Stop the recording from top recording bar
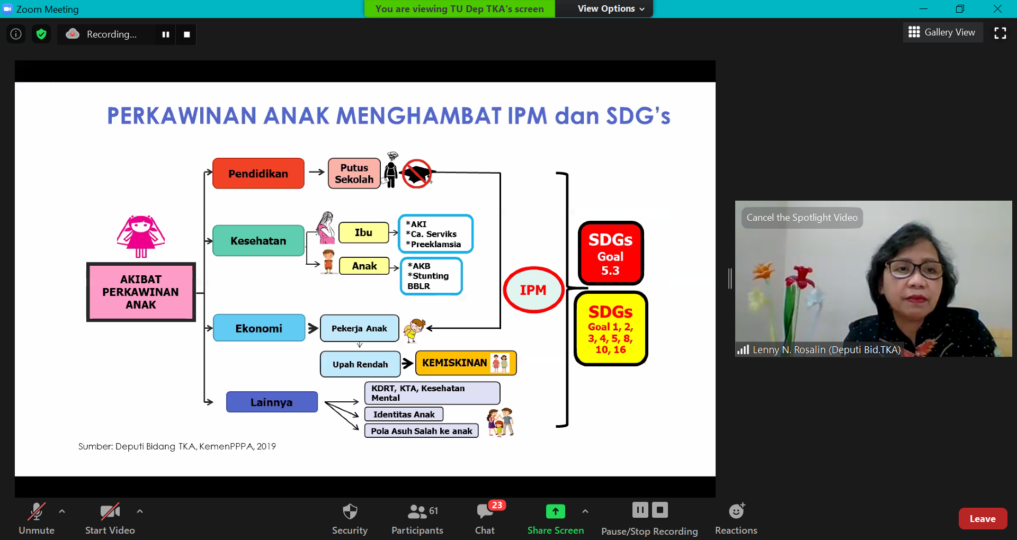 pos(186,34)
